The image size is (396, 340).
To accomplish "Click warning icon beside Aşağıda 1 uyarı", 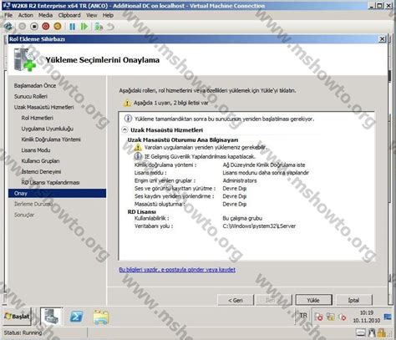I will pyautogui.click(x=127, y=103).
